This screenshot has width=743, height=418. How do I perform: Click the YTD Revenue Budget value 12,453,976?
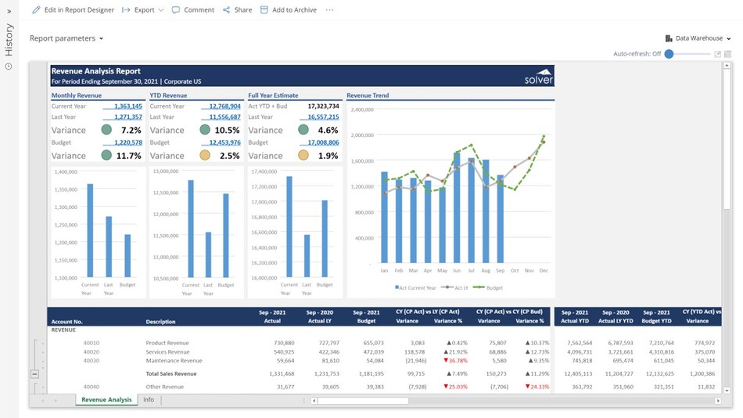pyautogui.click(x=225, y=142)
